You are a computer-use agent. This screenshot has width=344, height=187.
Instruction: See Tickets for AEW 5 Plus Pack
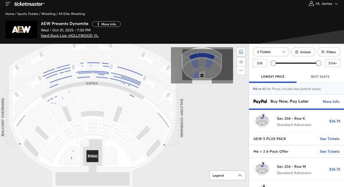pyautogui.click(x=329, y=139)
